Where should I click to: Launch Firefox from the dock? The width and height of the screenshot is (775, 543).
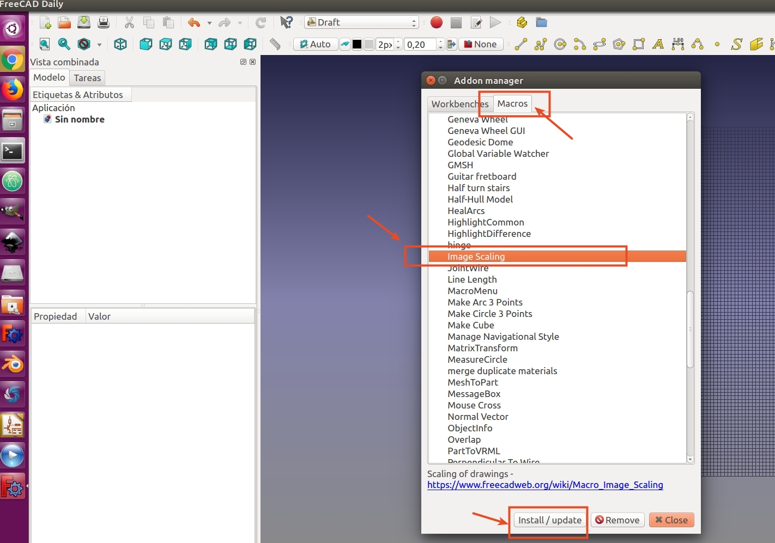(x=13, y=89)
